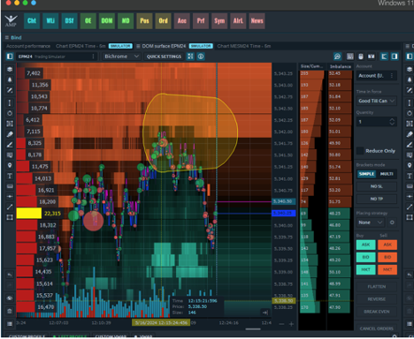Viewport: 414px width, 339px height.
Task: Open the News panel button
Action: pyautogui.click(x=257, y=21)
